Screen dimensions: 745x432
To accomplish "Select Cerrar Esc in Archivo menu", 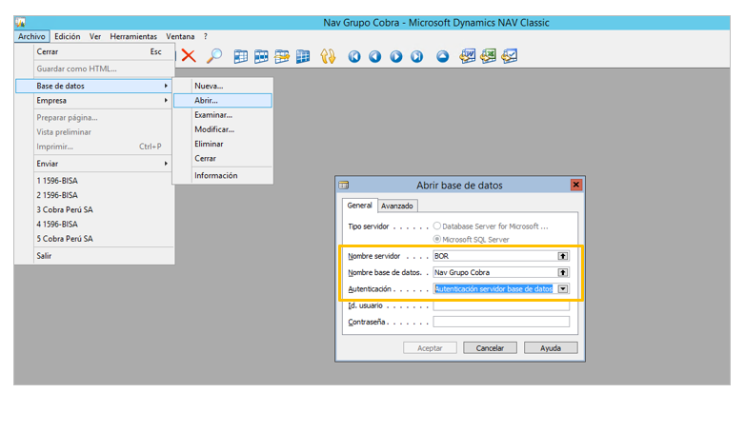I will tap(94, 51).
